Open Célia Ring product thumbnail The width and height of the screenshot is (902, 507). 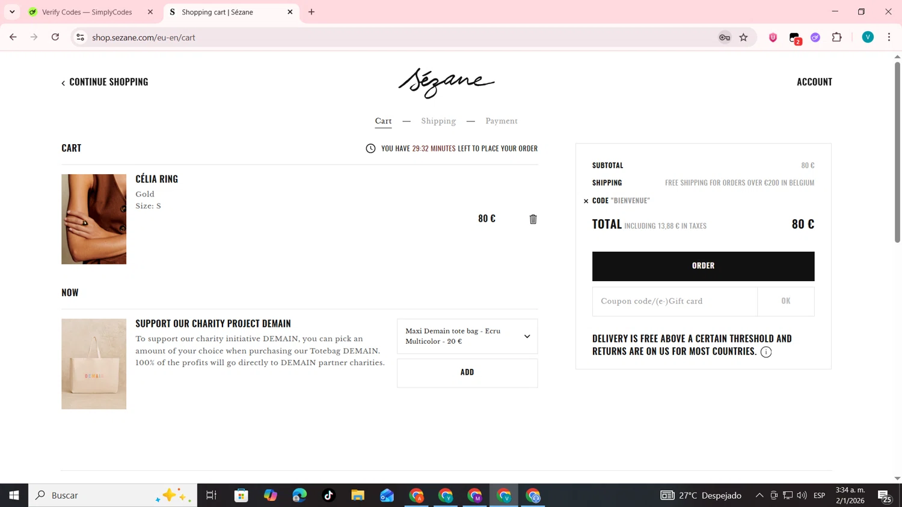94,219
